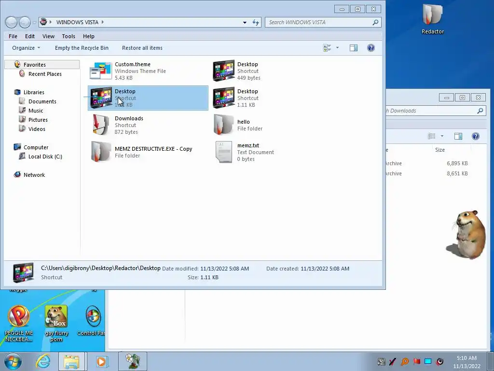494x371 pixels.
Task: Open Downloads window view options dropdown
Action: coord(442,136)
